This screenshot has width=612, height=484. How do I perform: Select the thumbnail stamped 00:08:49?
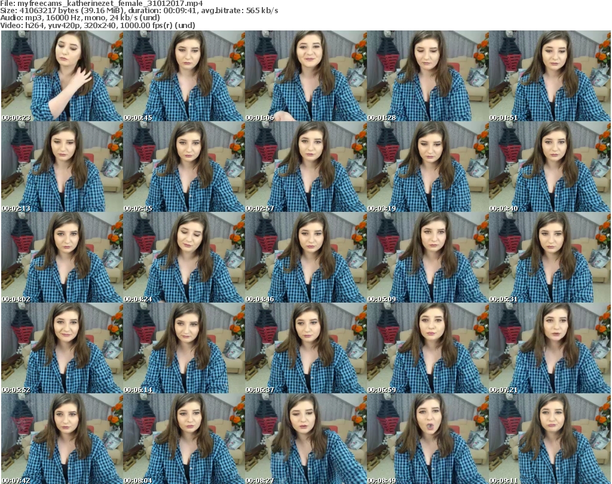428,439
